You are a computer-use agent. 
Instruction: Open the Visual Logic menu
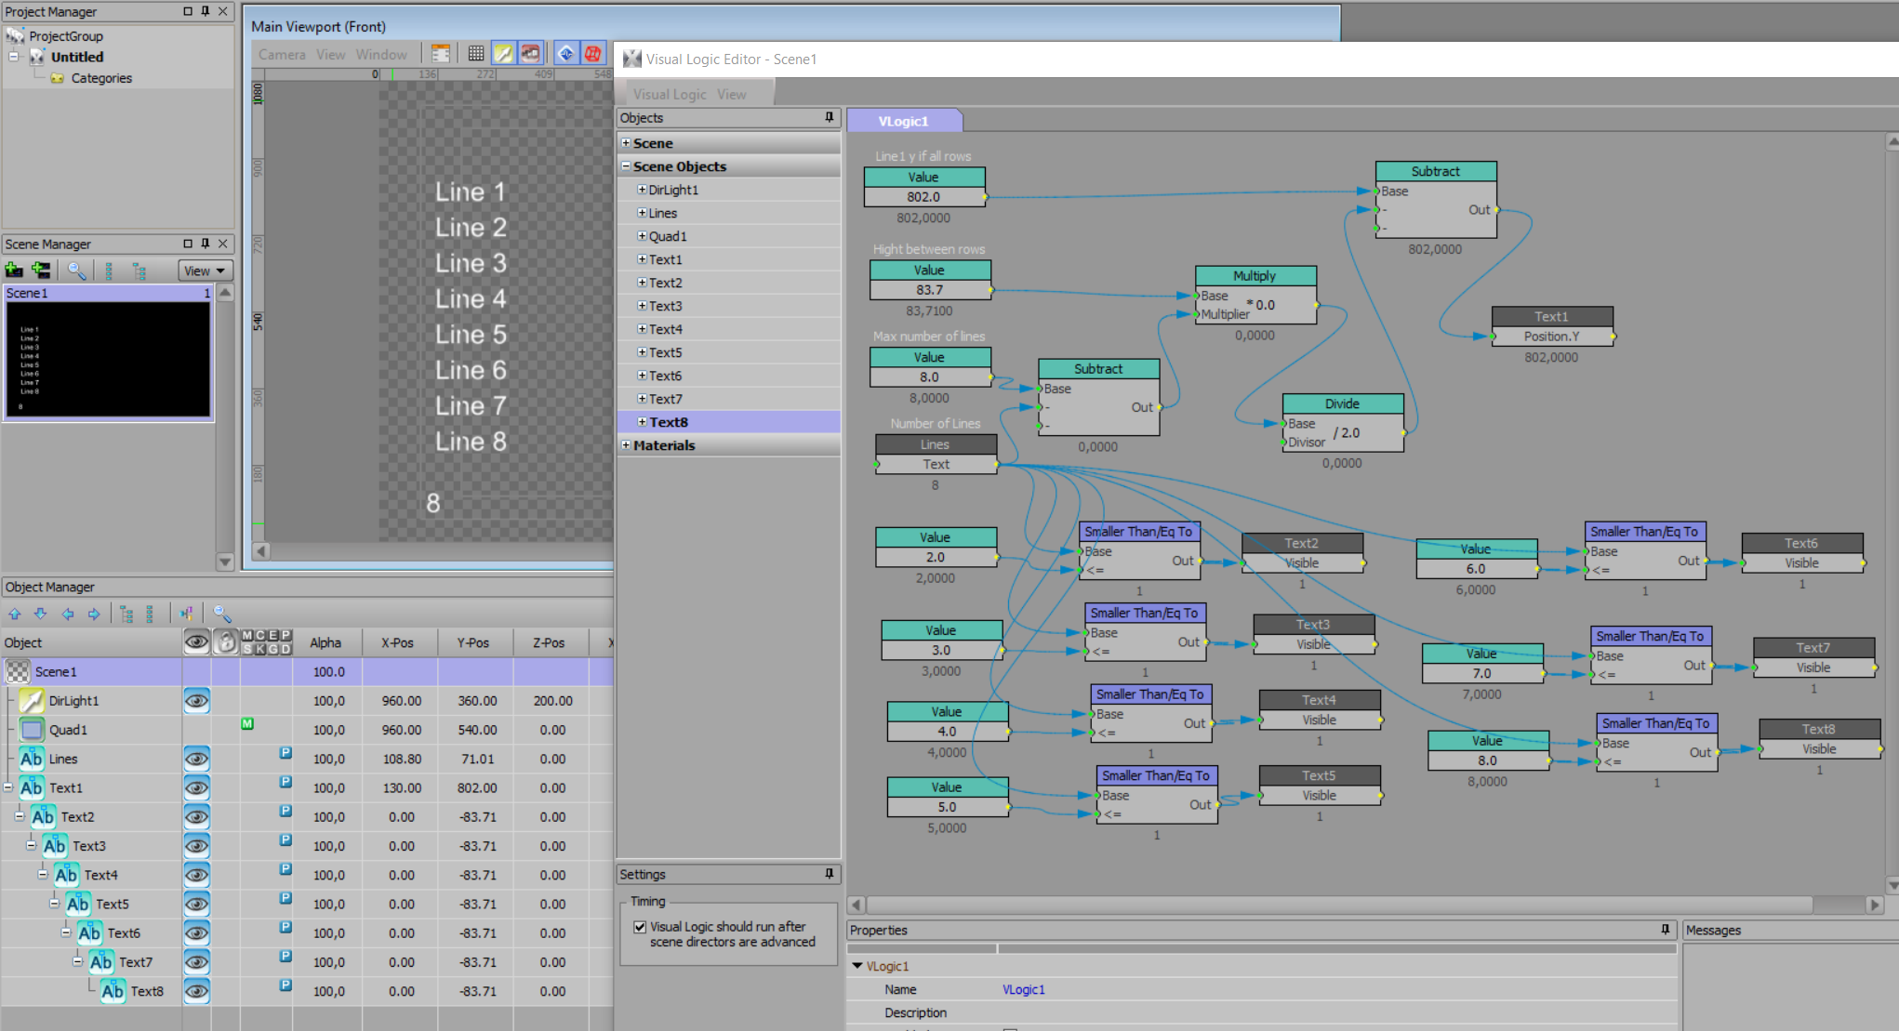coord(670,94)
